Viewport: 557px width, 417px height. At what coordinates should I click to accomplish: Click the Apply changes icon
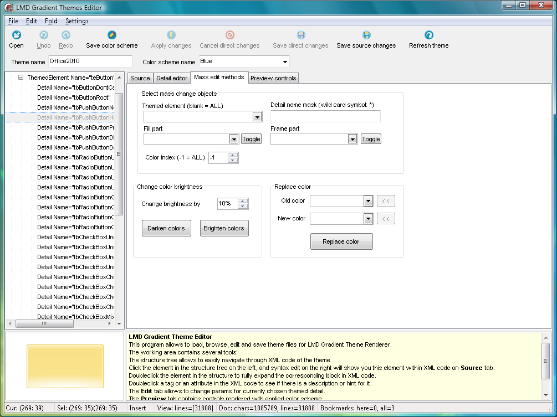point(171,35)
